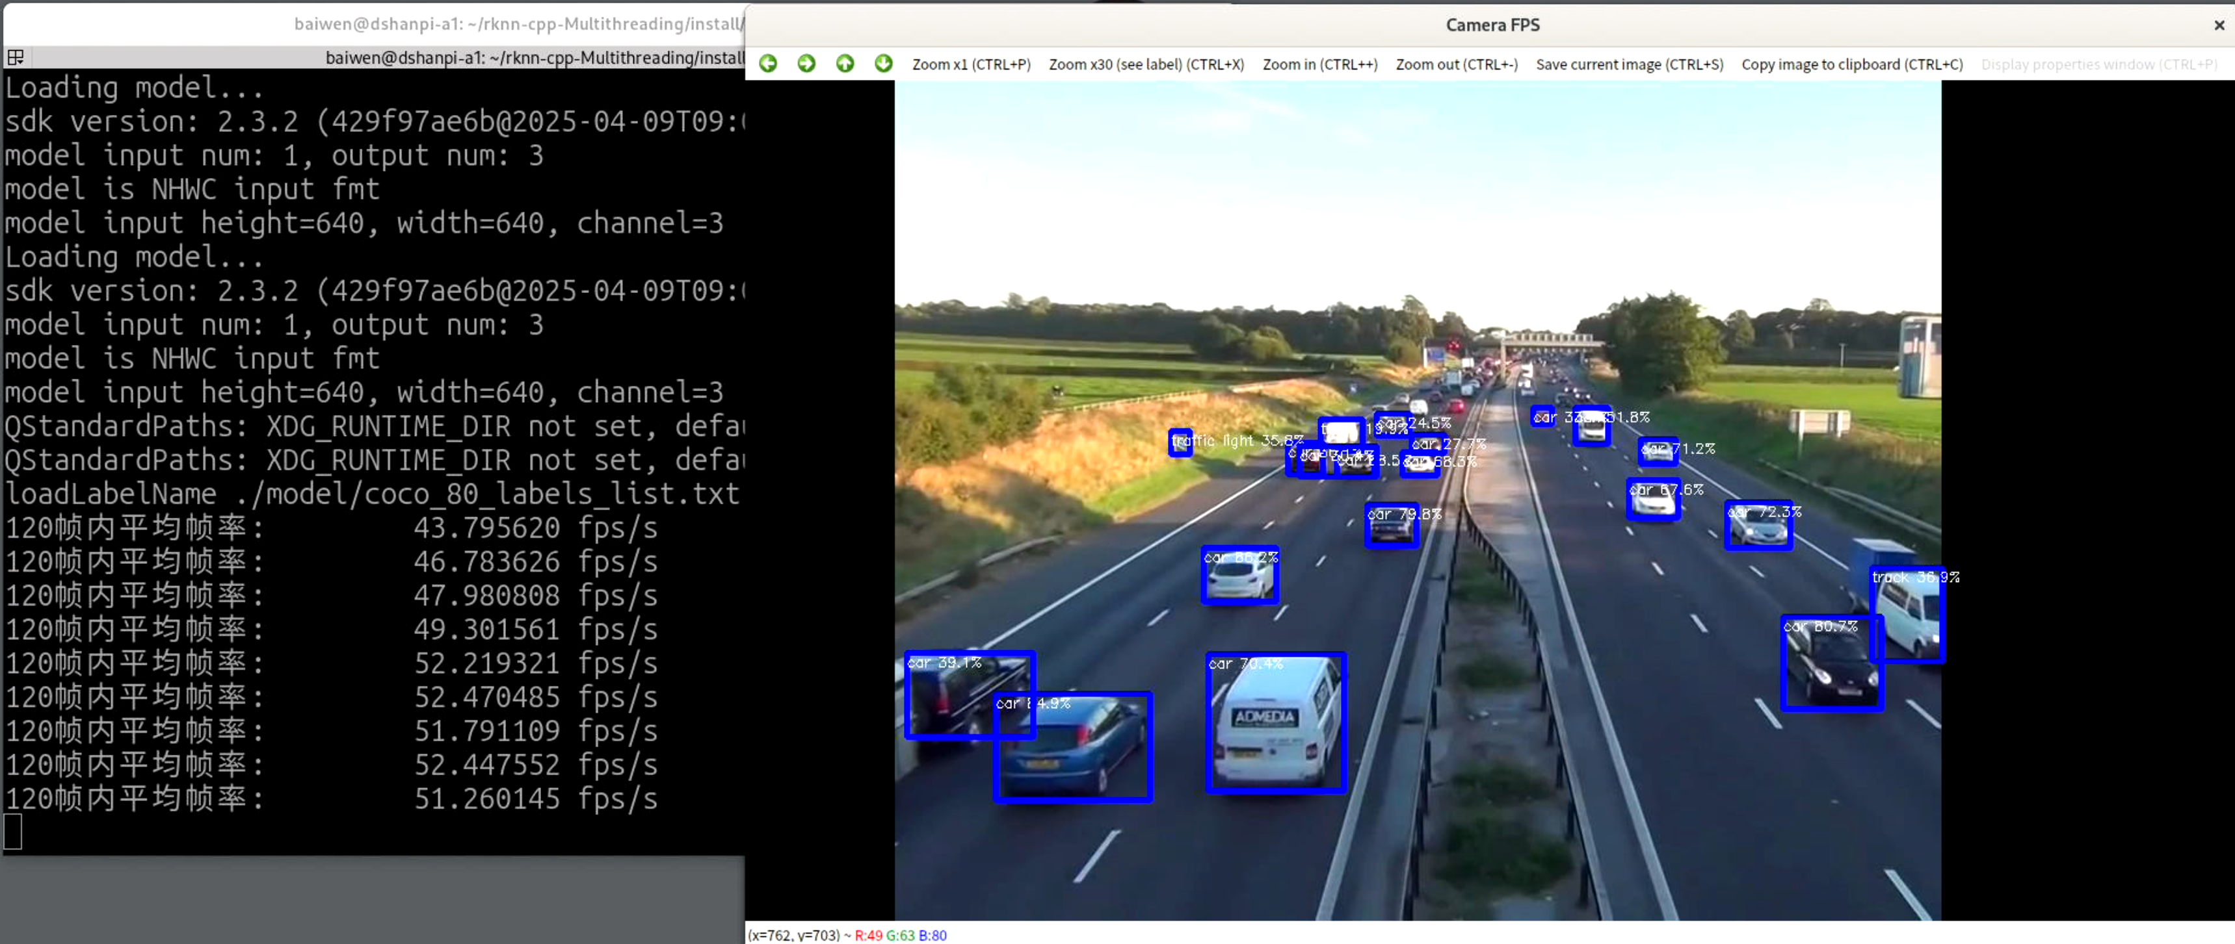2235x944 pixels.
Task: Click the green pan-left arrow icon
Action: point(768,63)
